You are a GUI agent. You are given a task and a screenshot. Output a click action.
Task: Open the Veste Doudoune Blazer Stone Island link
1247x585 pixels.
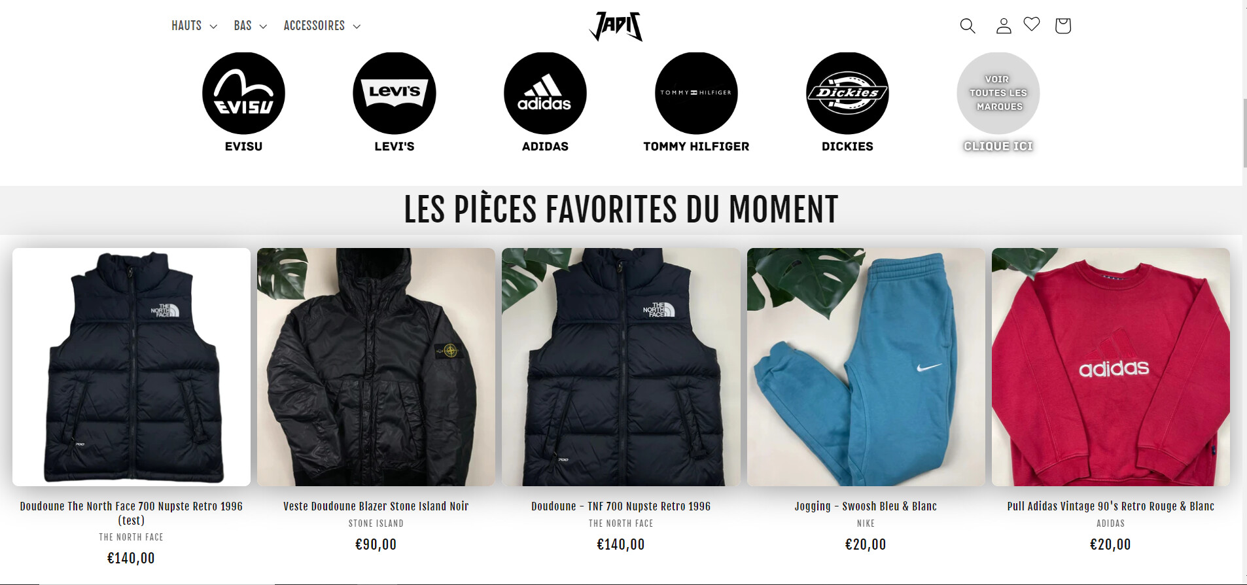click(x=376, y=506)
